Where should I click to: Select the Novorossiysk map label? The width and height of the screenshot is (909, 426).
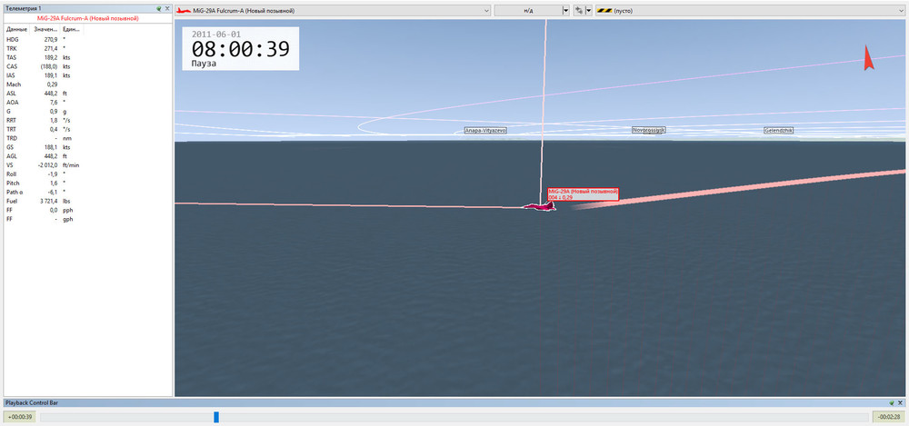[648, 130]
